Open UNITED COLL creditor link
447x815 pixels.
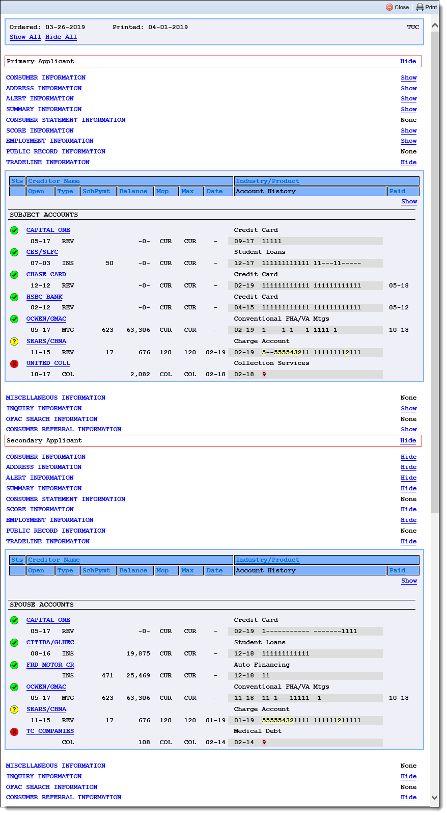(x=48, y=363)
